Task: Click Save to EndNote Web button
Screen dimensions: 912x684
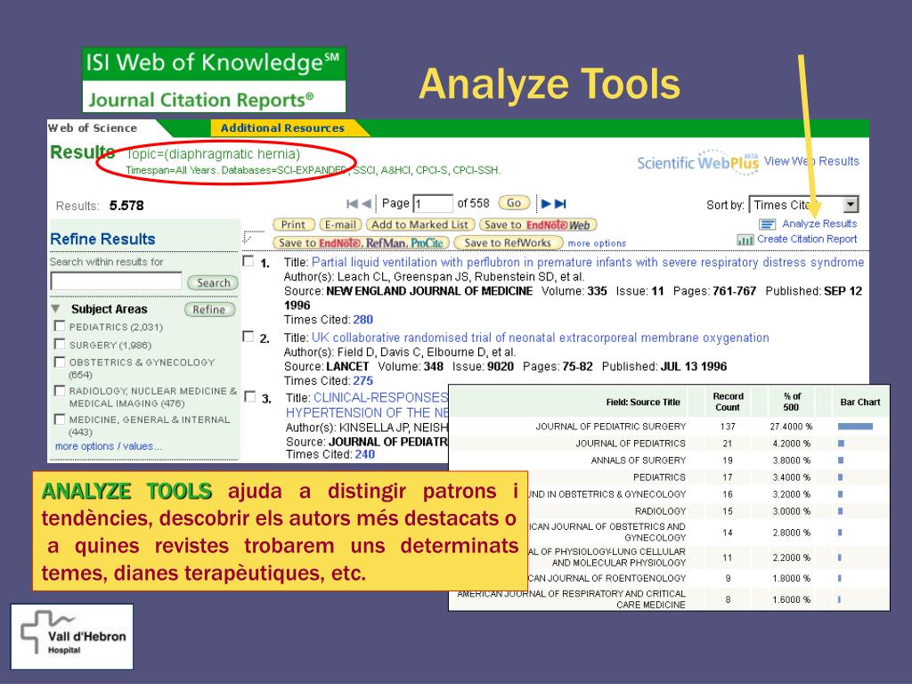Action: point(538,224)
